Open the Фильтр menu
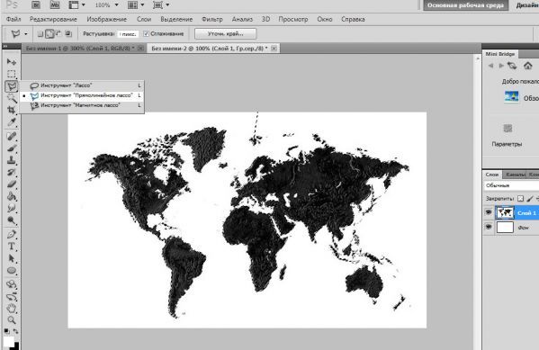The width and height of the screenshot is (539, 350). click(x=212, y=19)
